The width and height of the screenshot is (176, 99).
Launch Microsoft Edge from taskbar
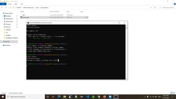pyautogui.click(x=59, y=97)
